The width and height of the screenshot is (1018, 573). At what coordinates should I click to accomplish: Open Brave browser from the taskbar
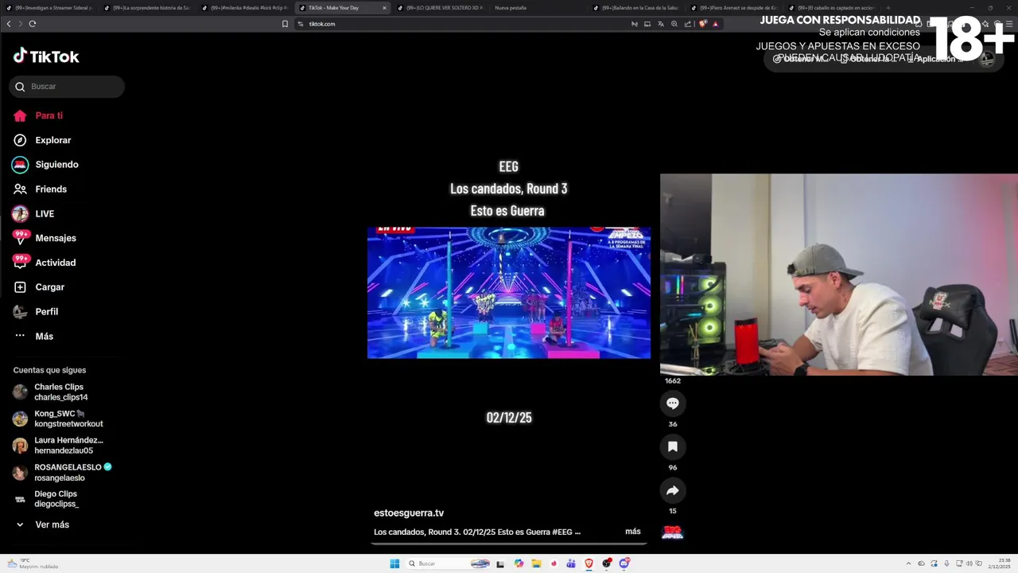[x=589, y=563]
